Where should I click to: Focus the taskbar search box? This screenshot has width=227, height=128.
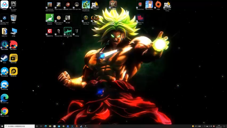tap(20, 126)
